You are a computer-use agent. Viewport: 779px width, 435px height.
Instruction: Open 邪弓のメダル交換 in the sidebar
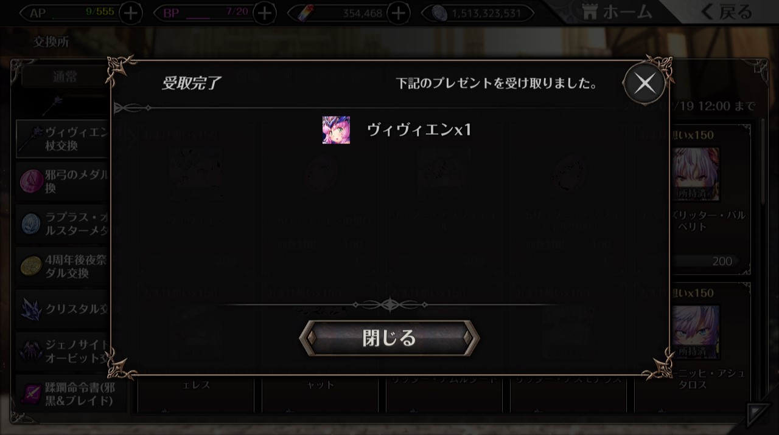click(x=65, y=182)
